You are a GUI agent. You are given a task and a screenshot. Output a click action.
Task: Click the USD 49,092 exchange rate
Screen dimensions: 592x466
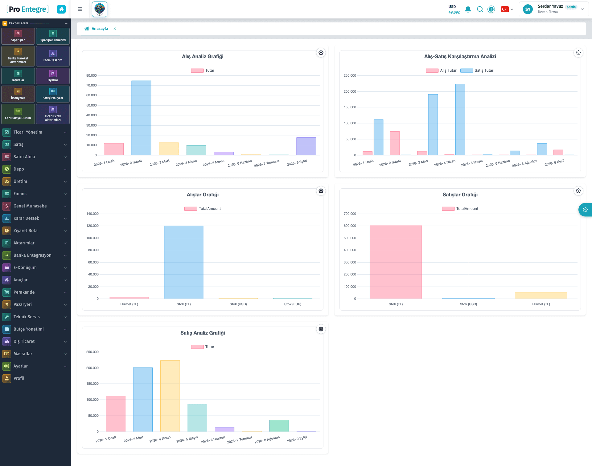coord(454,9)
